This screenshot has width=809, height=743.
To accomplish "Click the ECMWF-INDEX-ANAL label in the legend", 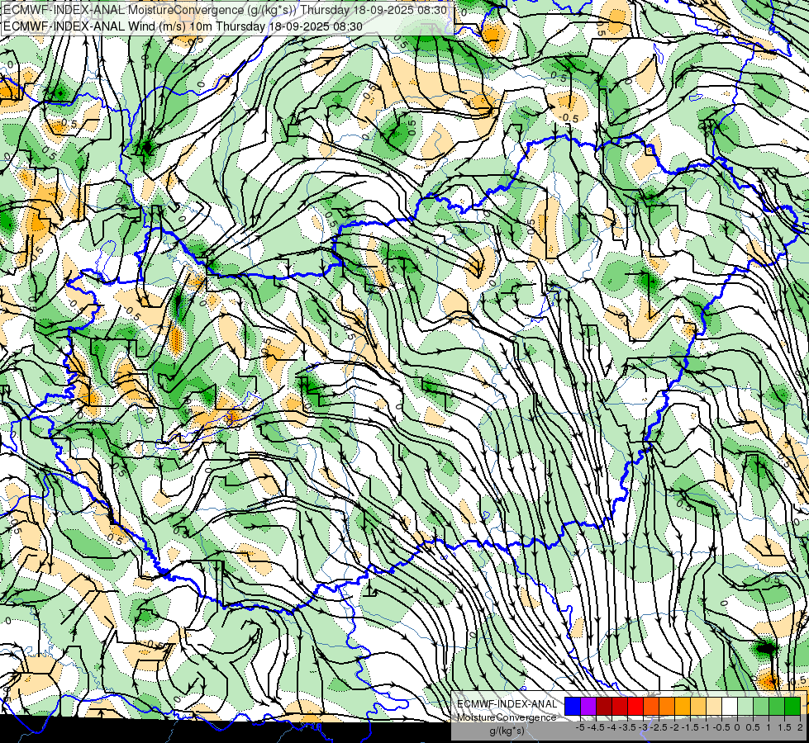I will pos(507,703).
